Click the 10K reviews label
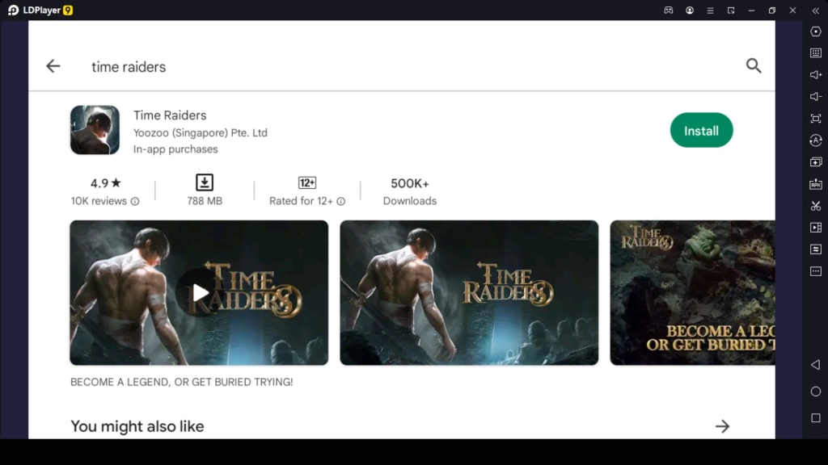 [x=99, y=201]
